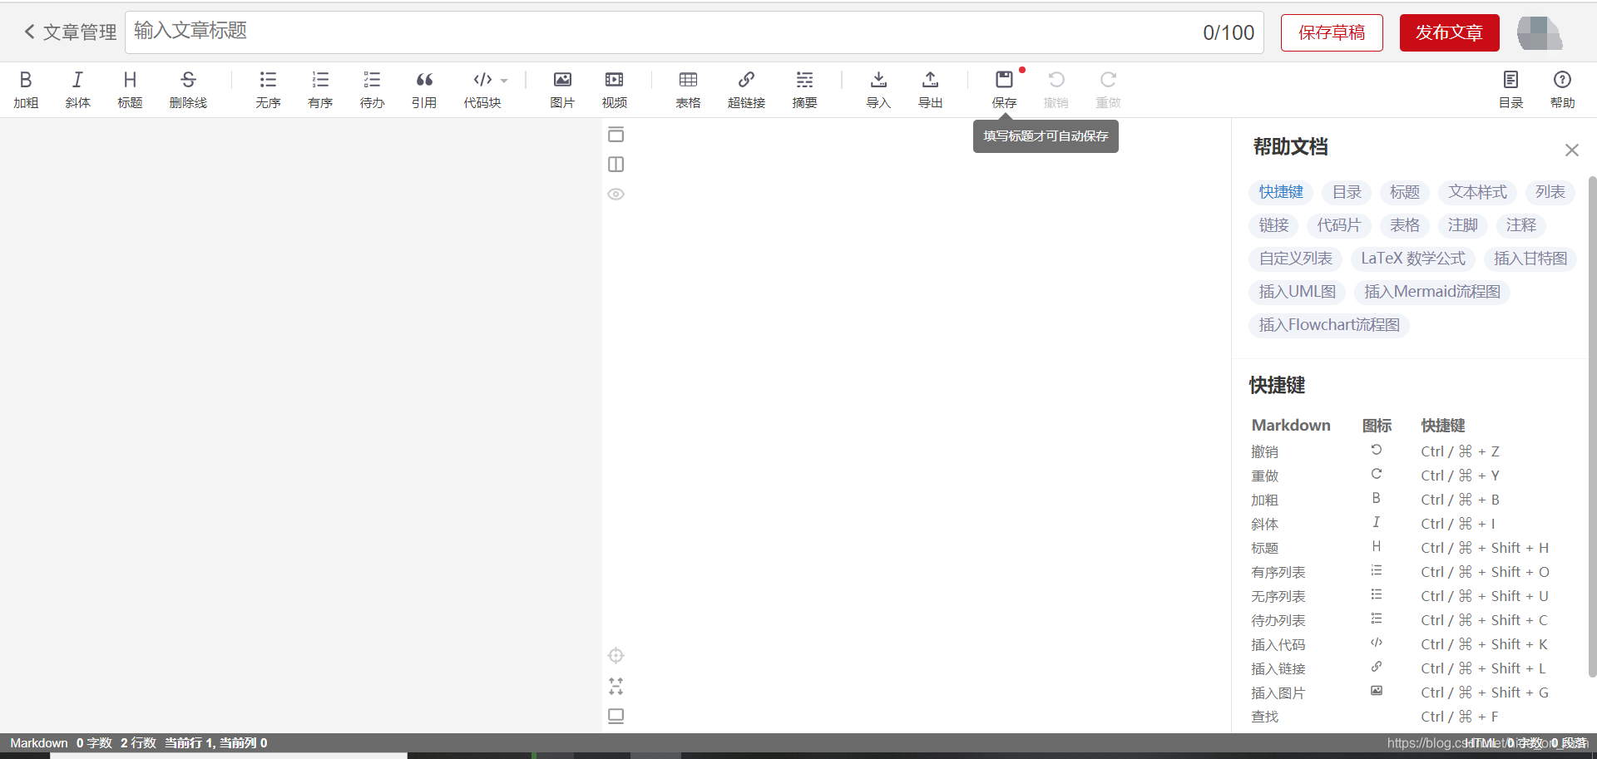Toggle the bottom status bar layout icon
The height and width of the screenshot is (759, 1597).
tap(616, 716)
